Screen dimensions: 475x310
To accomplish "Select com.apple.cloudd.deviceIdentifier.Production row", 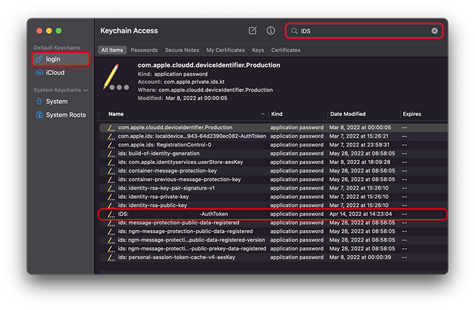I will coord(273,128).
